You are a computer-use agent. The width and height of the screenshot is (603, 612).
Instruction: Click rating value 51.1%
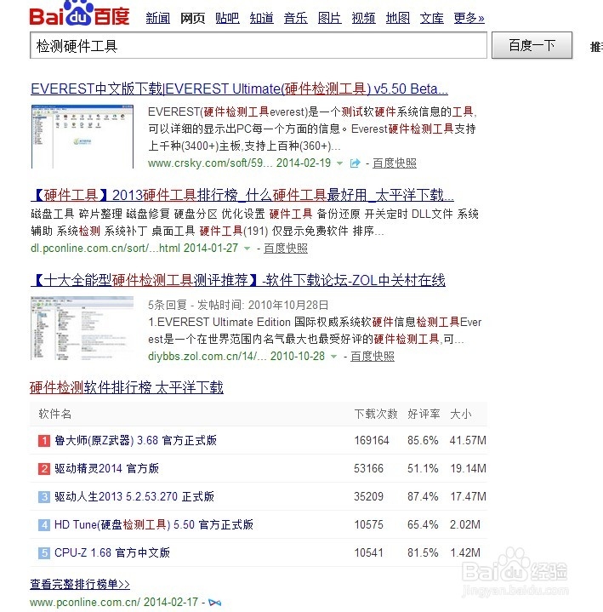tap(424, 469)
